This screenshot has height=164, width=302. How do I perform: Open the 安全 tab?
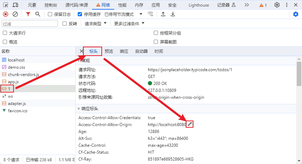click(x=172, y=5)
